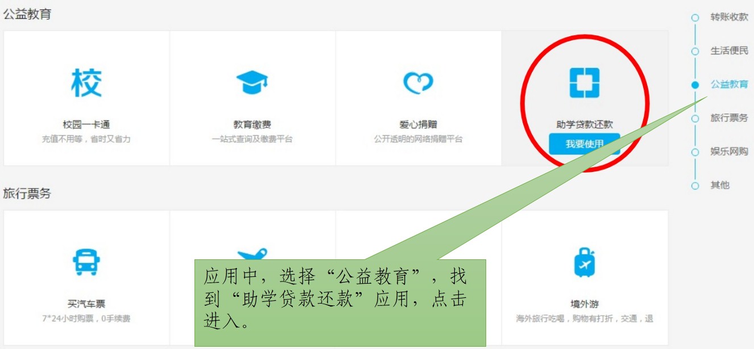Open the 教育缴费 title link

coord(252,125)
